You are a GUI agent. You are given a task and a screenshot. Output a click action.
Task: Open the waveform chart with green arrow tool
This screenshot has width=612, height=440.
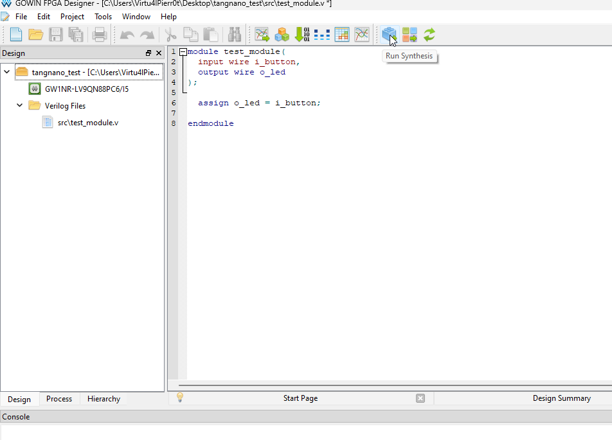pyautogui.click(x=262, y=34)
